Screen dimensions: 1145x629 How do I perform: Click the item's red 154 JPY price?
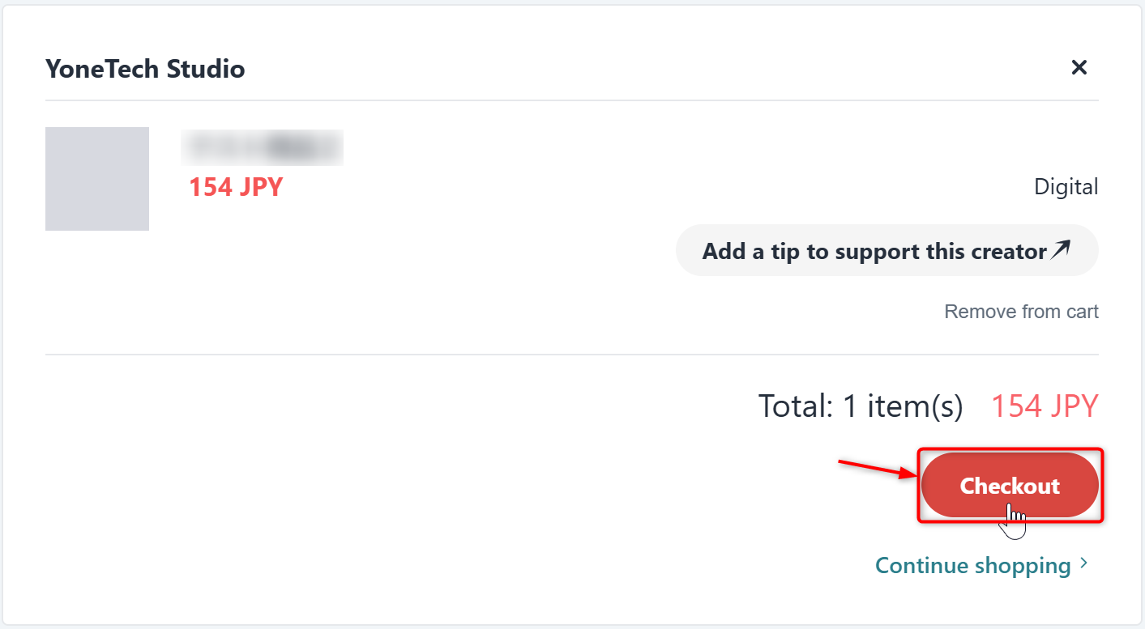pos(236,187)
